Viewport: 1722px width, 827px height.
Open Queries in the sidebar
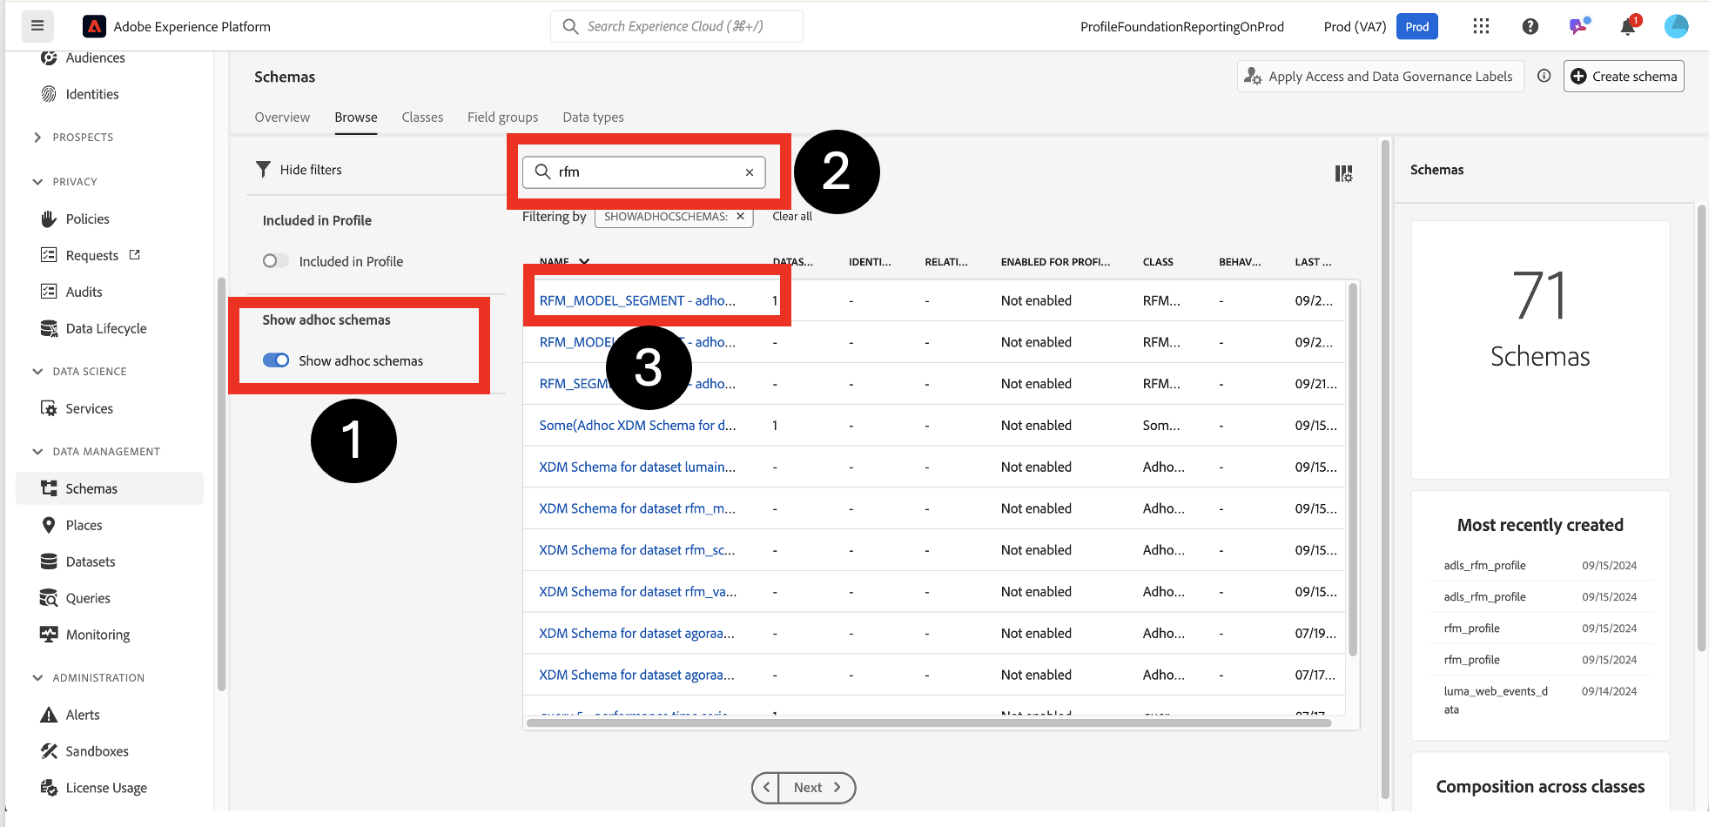[x=88, y=598]
